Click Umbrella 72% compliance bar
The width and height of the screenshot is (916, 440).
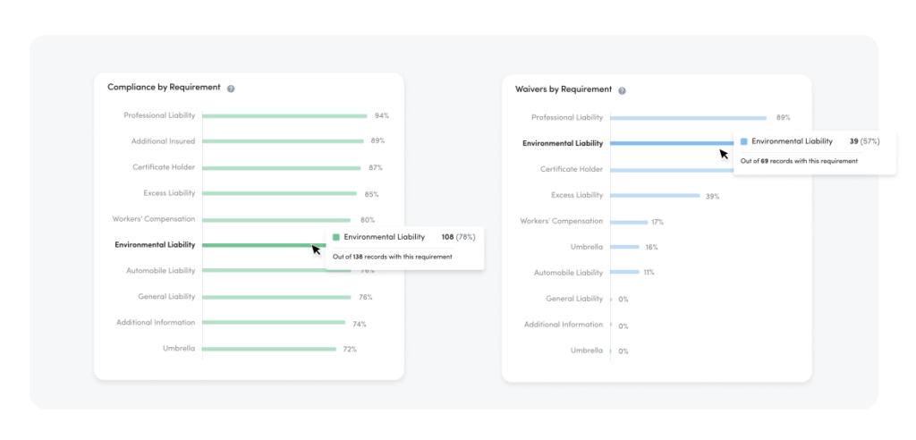click(269, 349)
